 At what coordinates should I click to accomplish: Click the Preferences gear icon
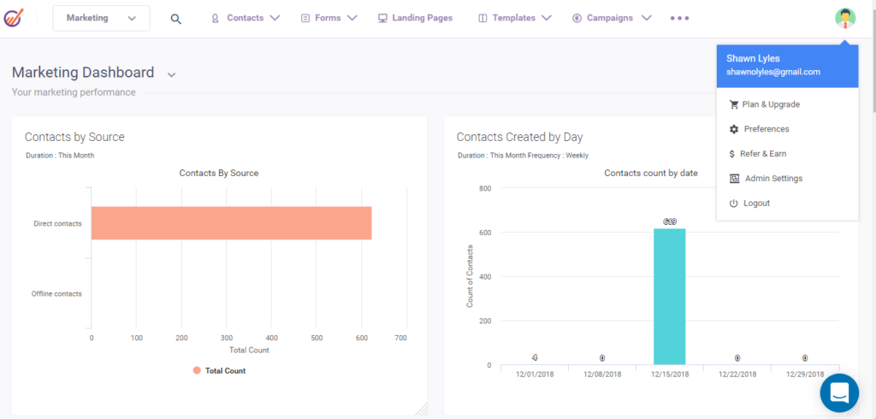click(x=733, y=129)
